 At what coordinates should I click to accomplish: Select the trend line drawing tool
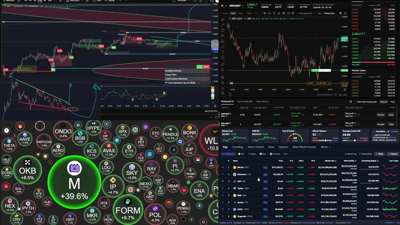[x=222, y=25]
